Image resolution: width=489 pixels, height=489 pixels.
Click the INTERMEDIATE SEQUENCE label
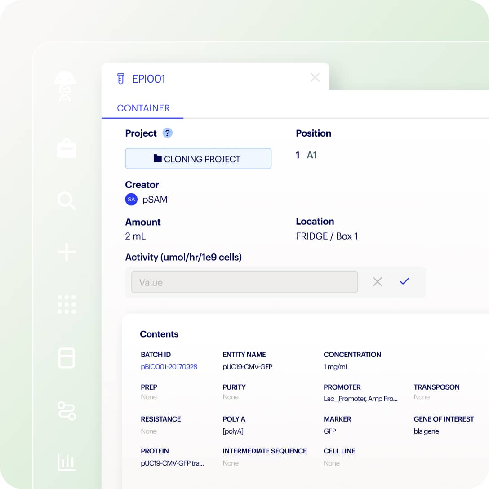click(264, 451)
